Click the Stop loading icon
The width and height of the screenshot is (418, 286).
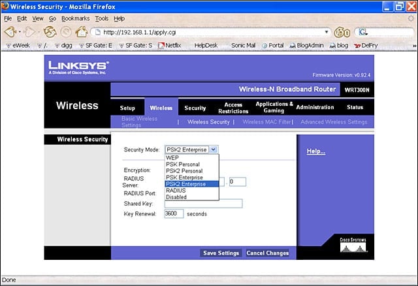[x=66, y=32]
